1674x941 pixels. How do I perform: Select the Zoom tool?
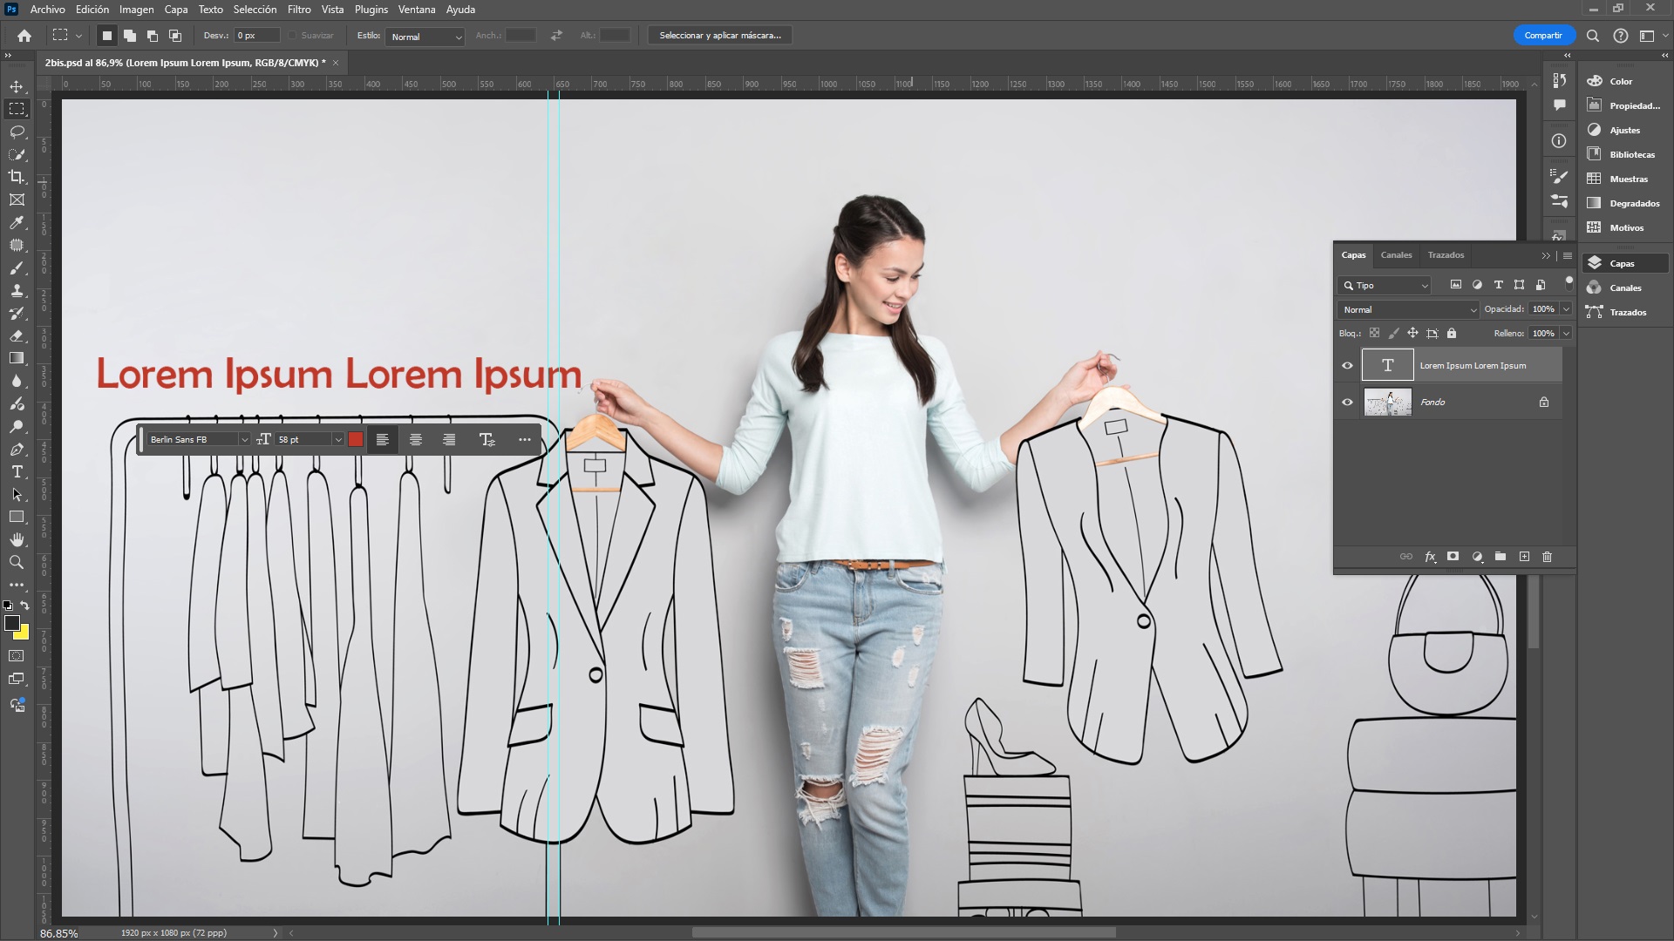pyautogui.click(x=16, y=561)
